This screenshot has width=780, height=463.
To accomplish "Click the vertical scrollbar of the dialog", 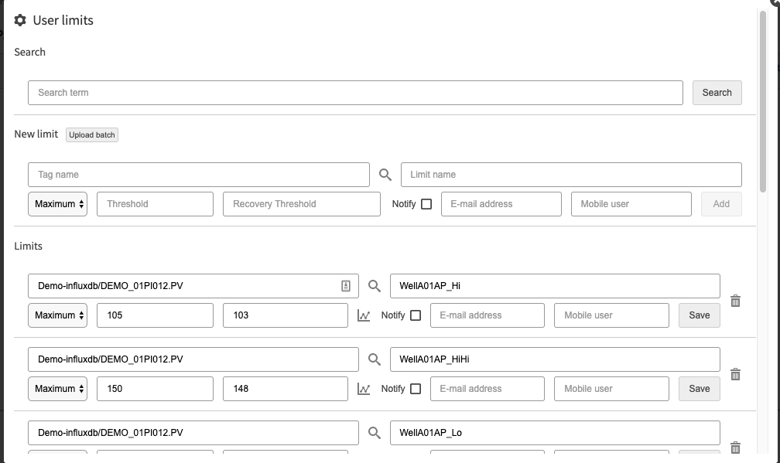I will point(763,102).
